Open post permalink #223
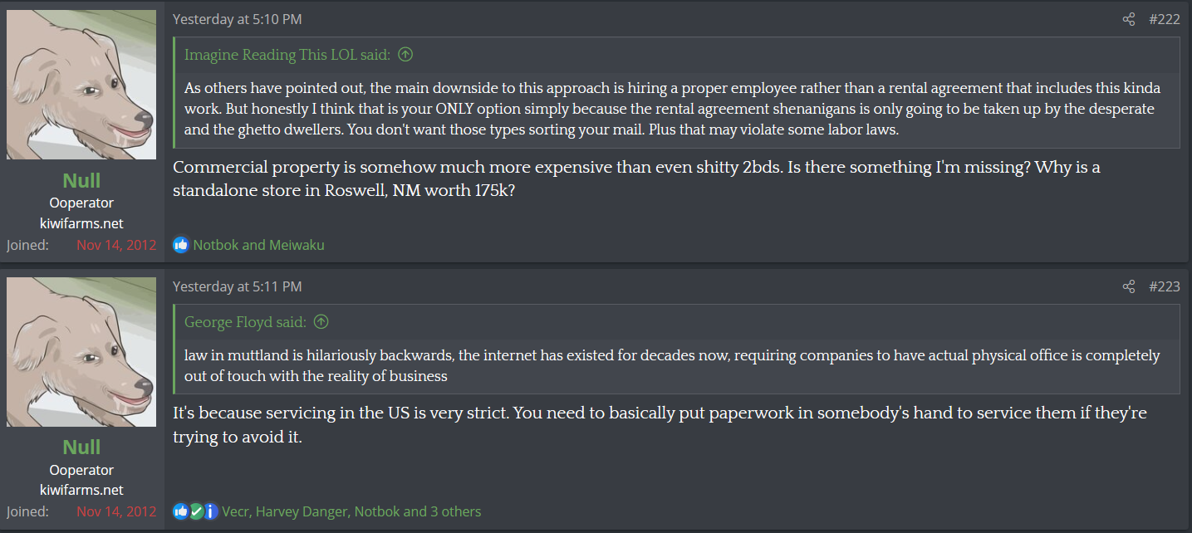This screenshot has height=533, width=1192. (1164, 286)
